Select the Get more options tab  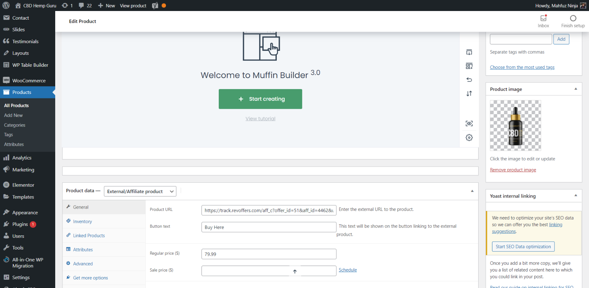click(104, 278)
